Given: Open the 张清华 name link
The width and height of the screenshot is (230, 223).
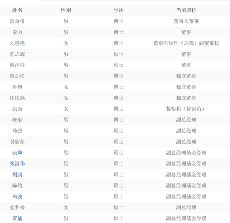Looking at the screenshot, I should [x=17, y=164].
